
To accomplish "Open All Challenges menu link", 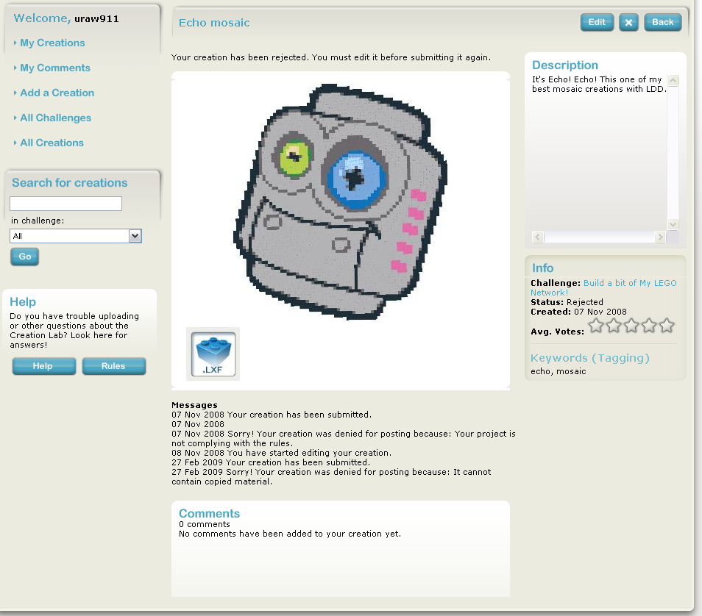I will pyautogui.click(x=55, y=118).
